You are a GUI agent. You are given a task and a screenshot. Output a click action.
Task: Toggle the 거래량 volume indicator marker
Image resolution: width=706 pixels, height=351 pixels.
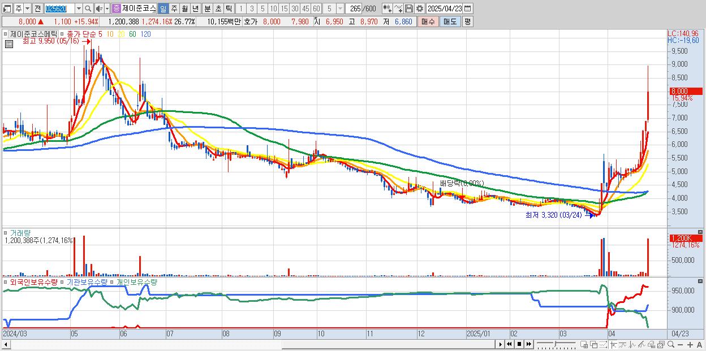click(6, 232)
